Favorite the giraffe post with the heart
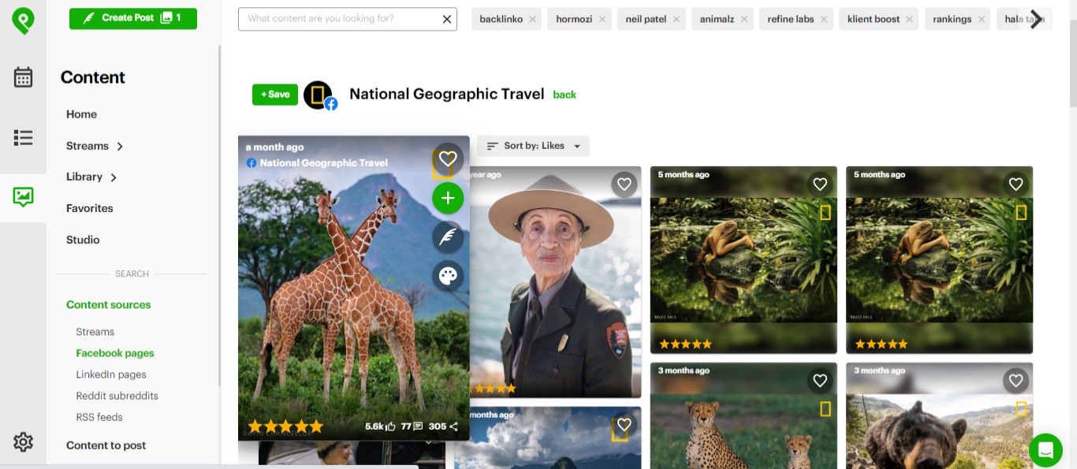This screenshot has width=1077, height=469. [x=448, y=158]
